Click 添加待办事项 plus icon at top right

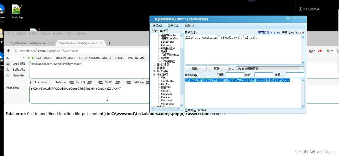pyautogui.click(x=300, y=9)
